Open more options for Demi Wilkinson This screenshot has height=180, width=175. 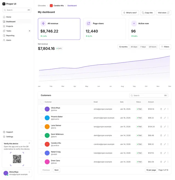tap(168, 135)
